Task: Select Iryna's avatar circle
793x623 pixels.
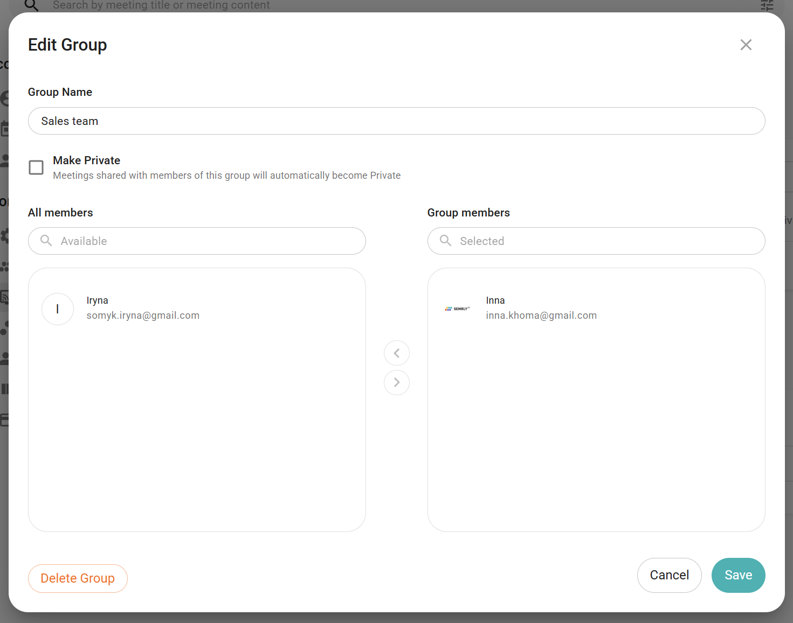Action: click(58, 309)
